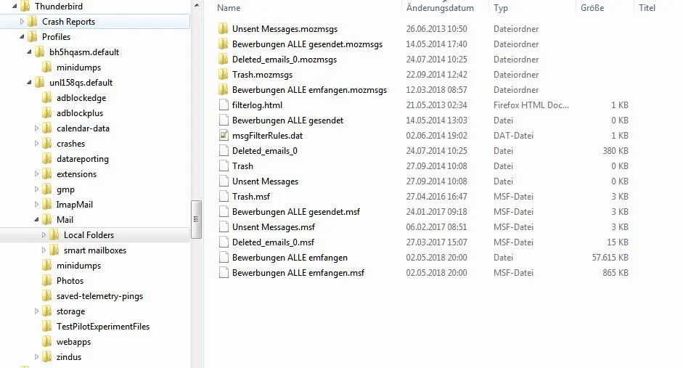Select the msgFilterRules.dat file icon
Screen dimensions: 683x368
pyautogui.click(x=224, y=136)
